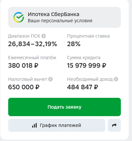
Task: Open info icon next to Необходимый доход
Action: 116,79
